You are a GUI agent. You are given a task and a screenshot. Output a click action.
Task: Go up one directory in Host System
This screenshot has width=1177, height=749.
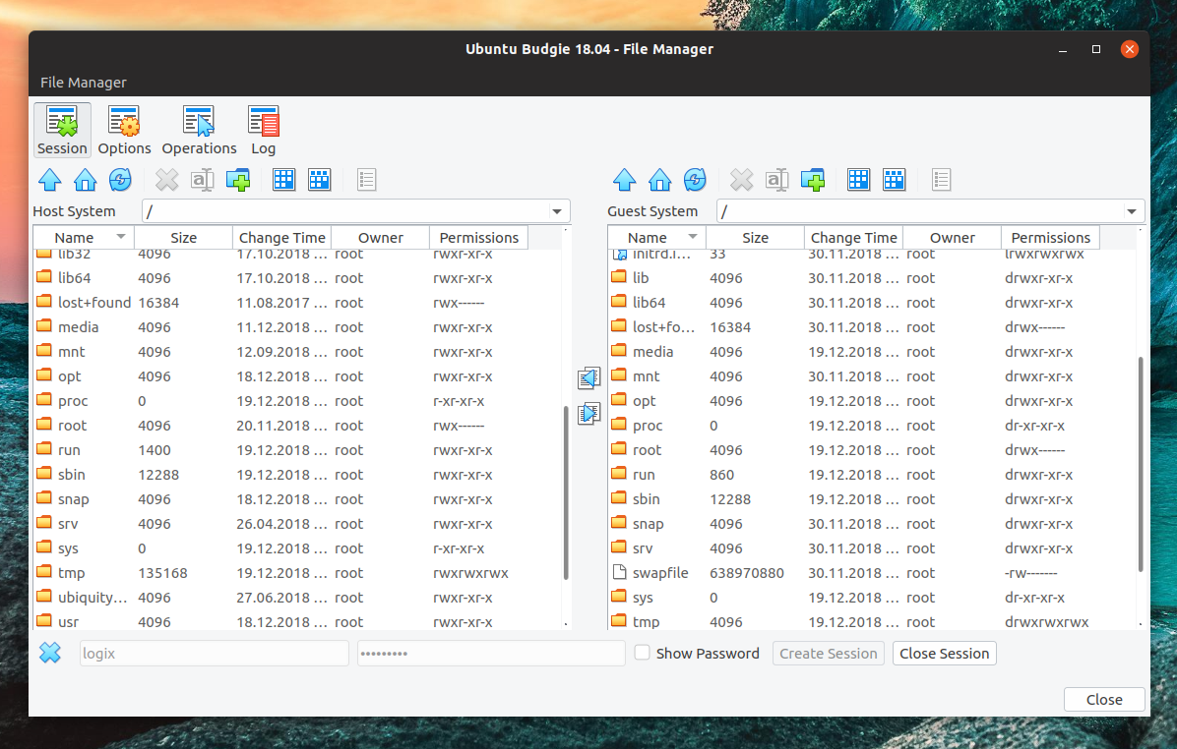pyautogui.click(x=50, y=180)
